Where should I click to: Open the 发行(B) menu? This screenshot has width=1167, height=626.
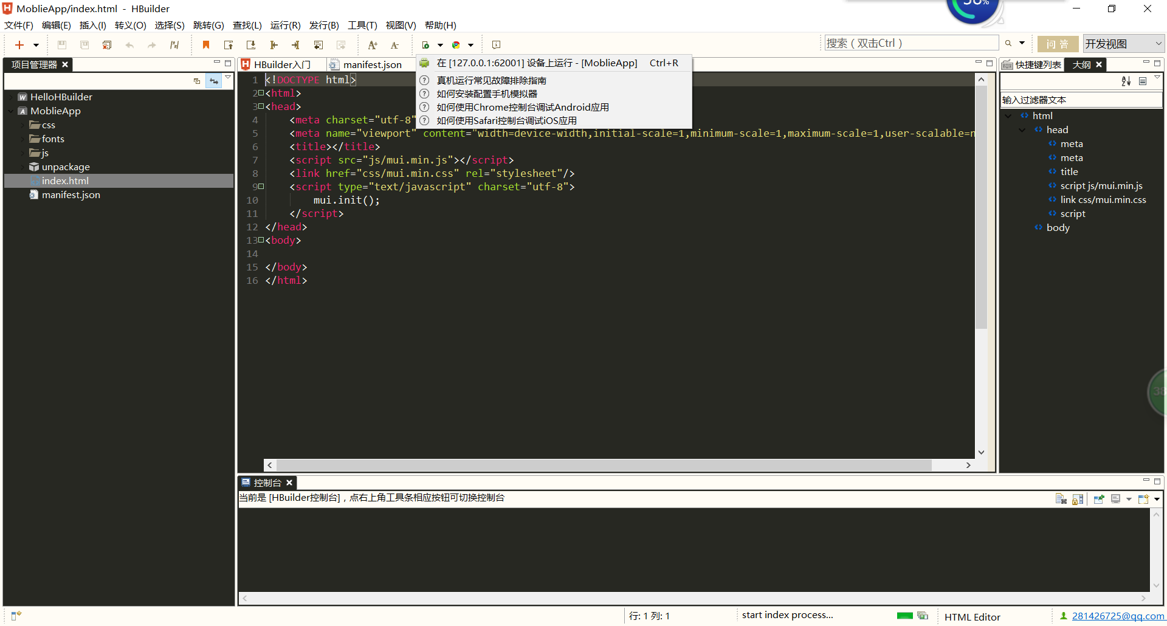click(324, 25)
